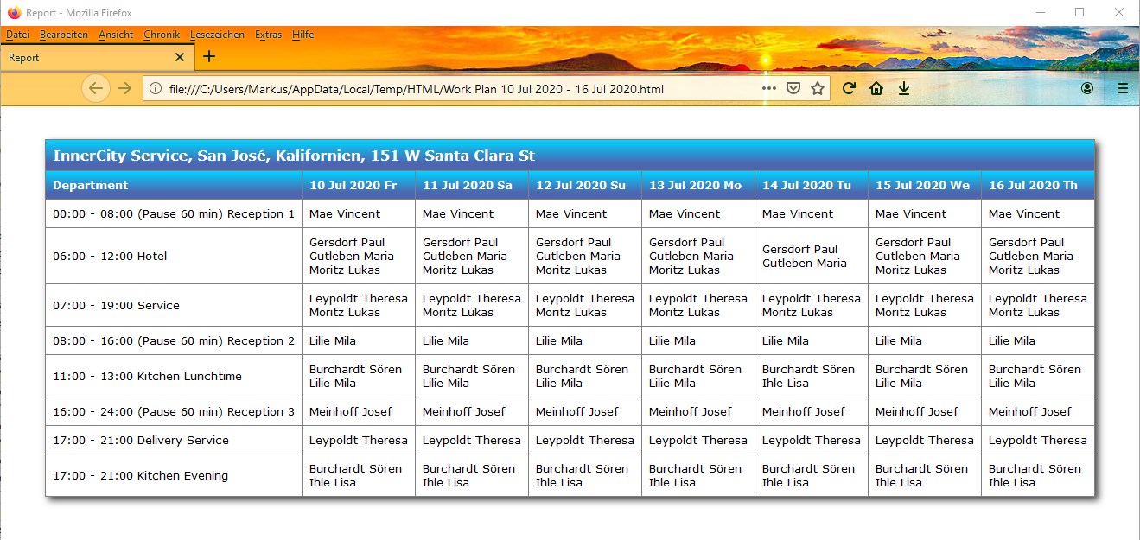This screenshot has height=540, width=1140.
Task: Open the downloads arrow icon
Action: [904, 88]
